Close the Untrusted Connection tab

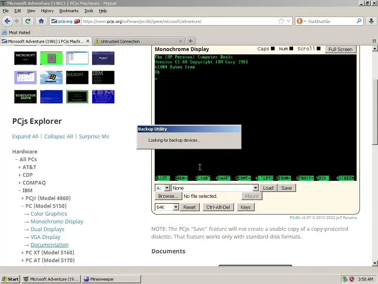[180, 41]
